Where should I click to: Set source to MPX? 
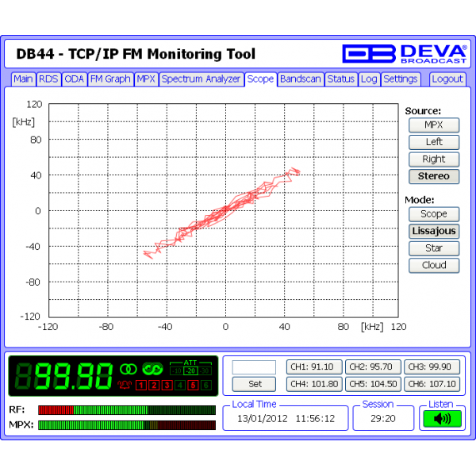(x=434, y=125)
